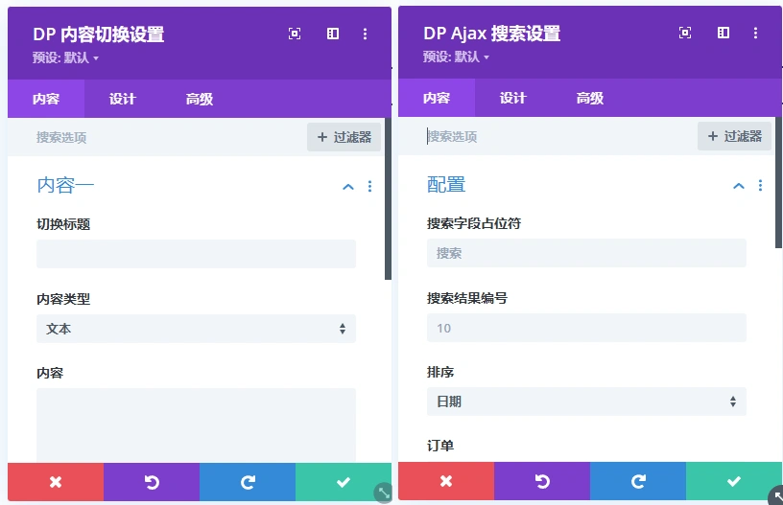The height and width of the screenshot is (505, 783).
Task: Switch to 设计 tab in DP 内容切换设置
Action: 123,99
